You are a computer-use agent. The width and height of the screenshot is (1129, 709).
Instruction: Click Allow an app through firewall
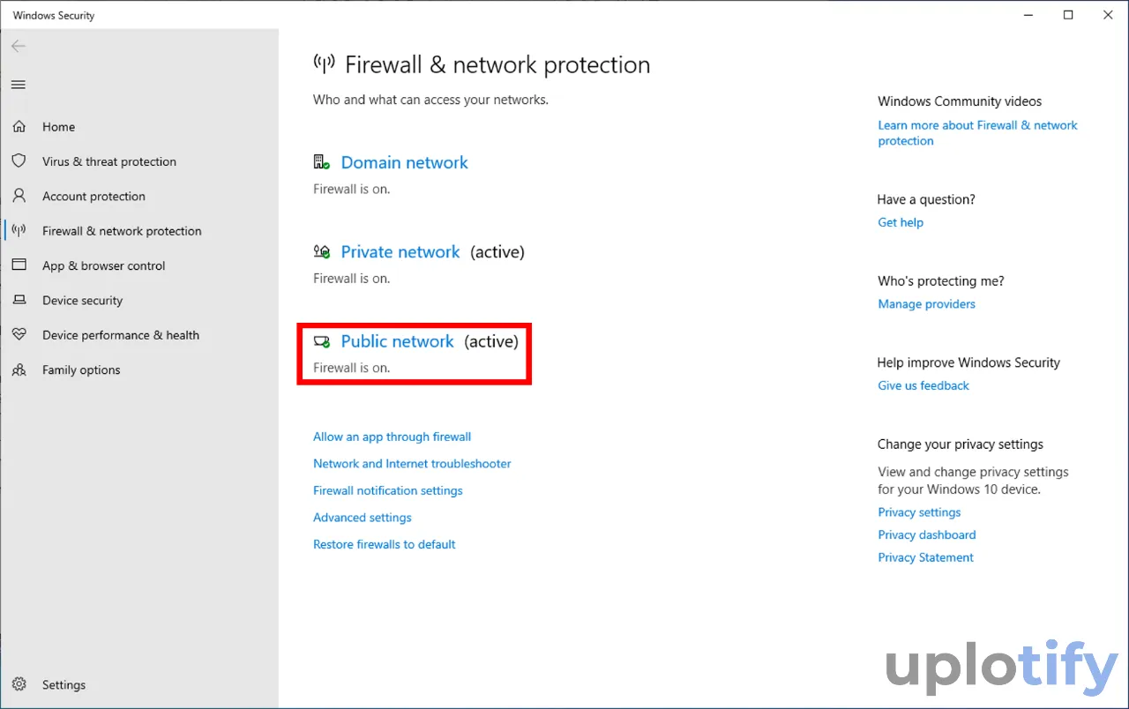click(x=392, y=437)
